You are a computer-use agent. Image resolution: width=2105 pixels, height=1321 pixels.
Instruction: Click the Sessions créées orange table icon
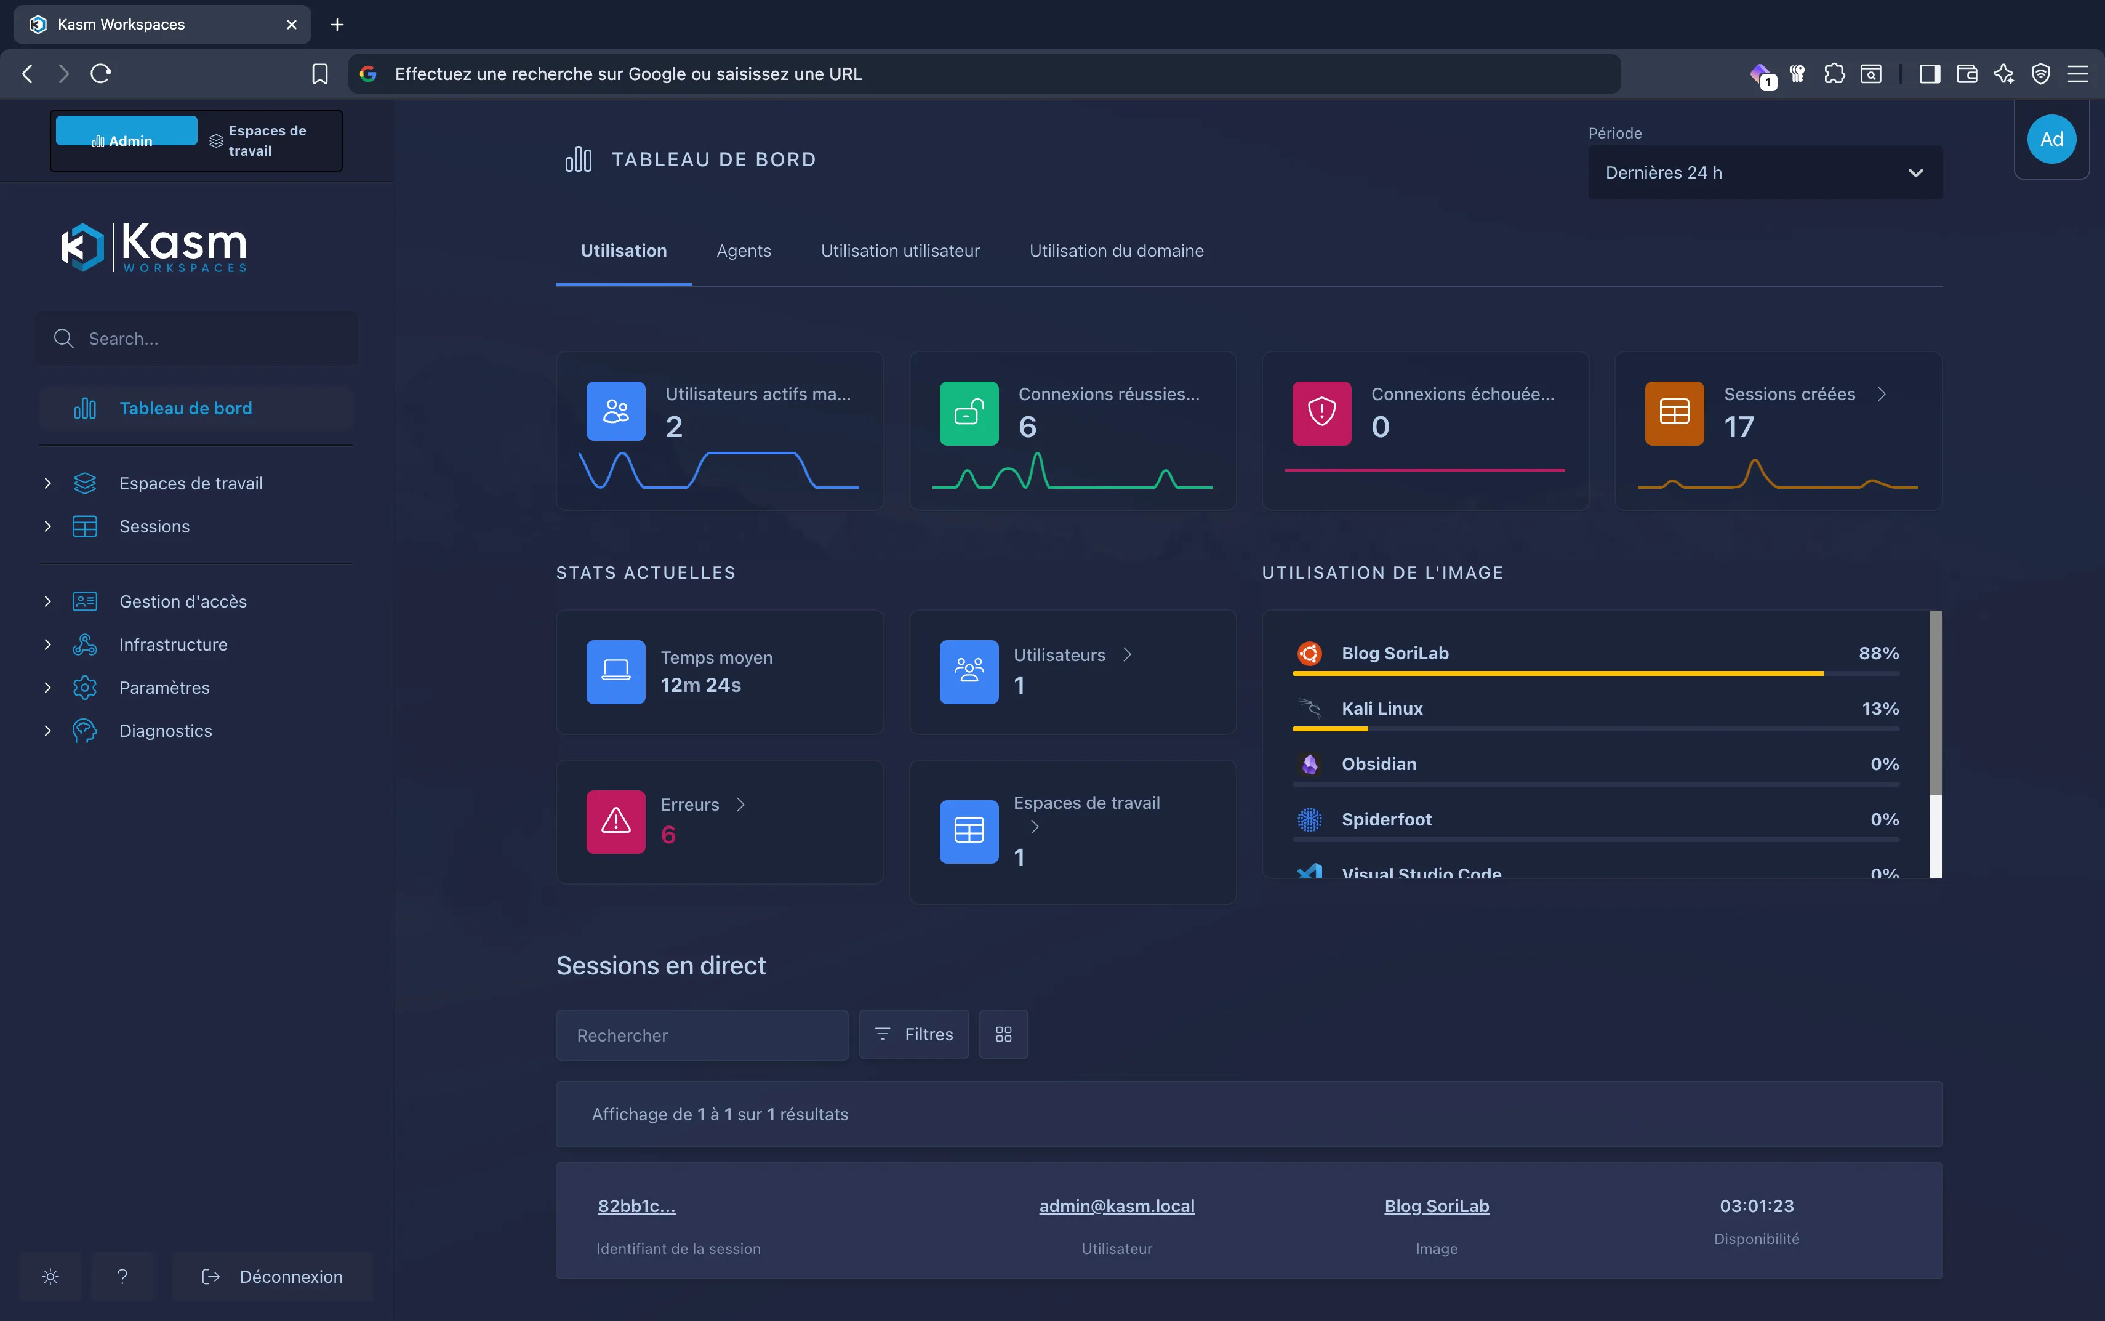1674,412
